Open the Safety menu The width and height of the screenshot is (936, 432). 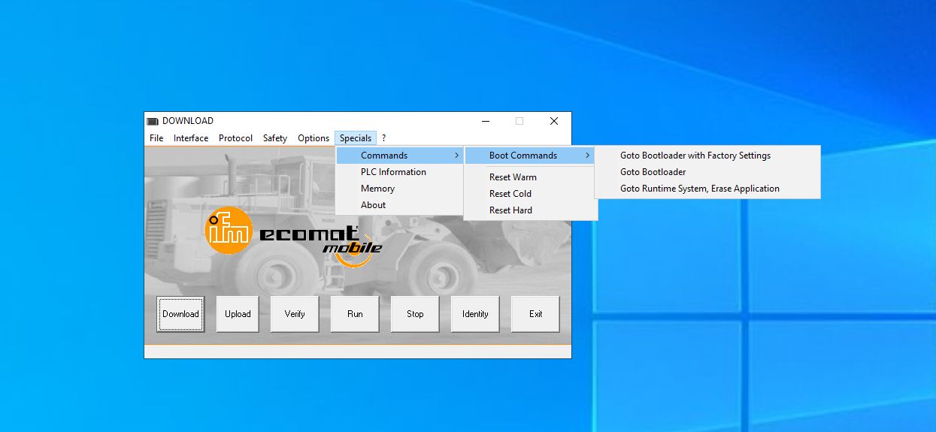pos(274,138)
